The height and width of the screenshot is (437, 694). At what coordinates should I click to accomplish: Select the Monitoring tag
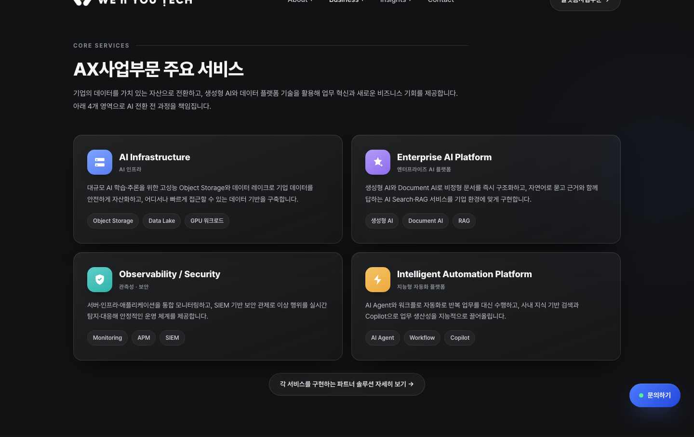pyautogui.click(x=107, y=338)
